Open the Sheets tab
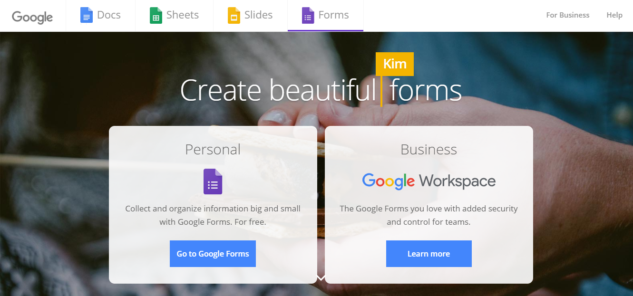The width and height of the screenshot is (633, 296). 174,15
